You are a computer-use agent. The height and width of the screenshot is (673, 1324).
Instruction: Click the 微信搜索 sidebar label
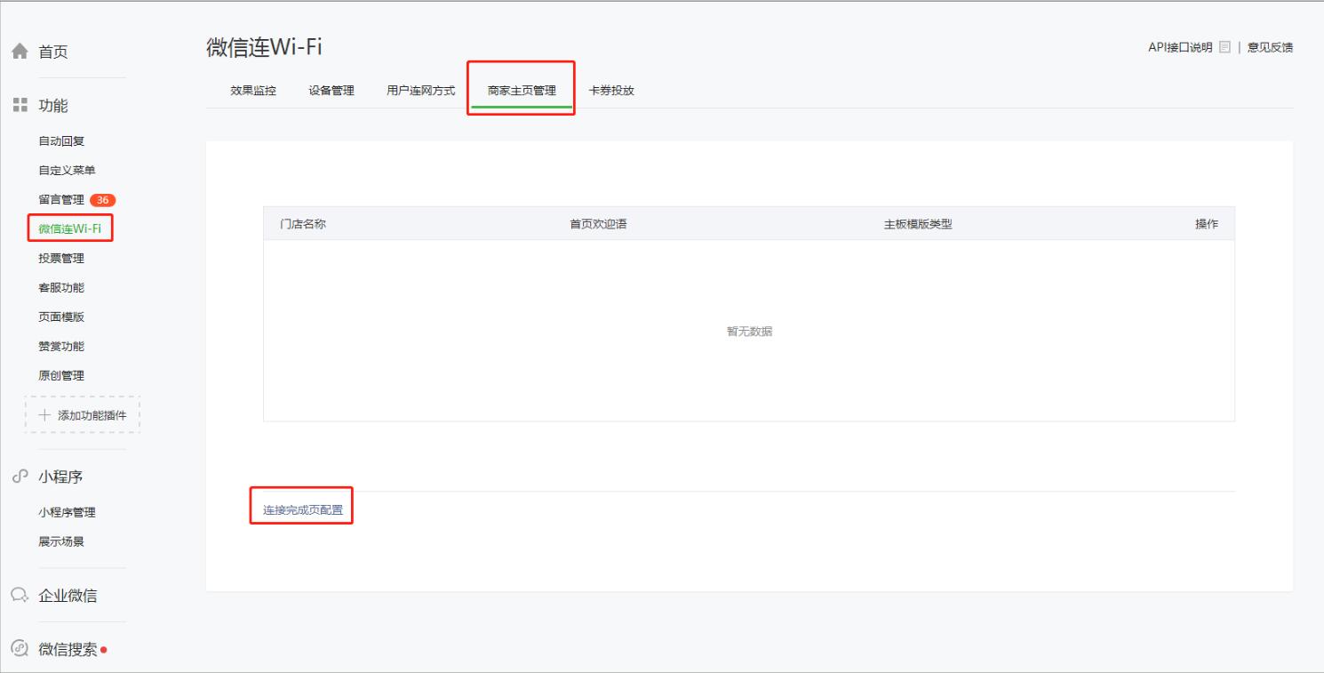pos(68,650)
